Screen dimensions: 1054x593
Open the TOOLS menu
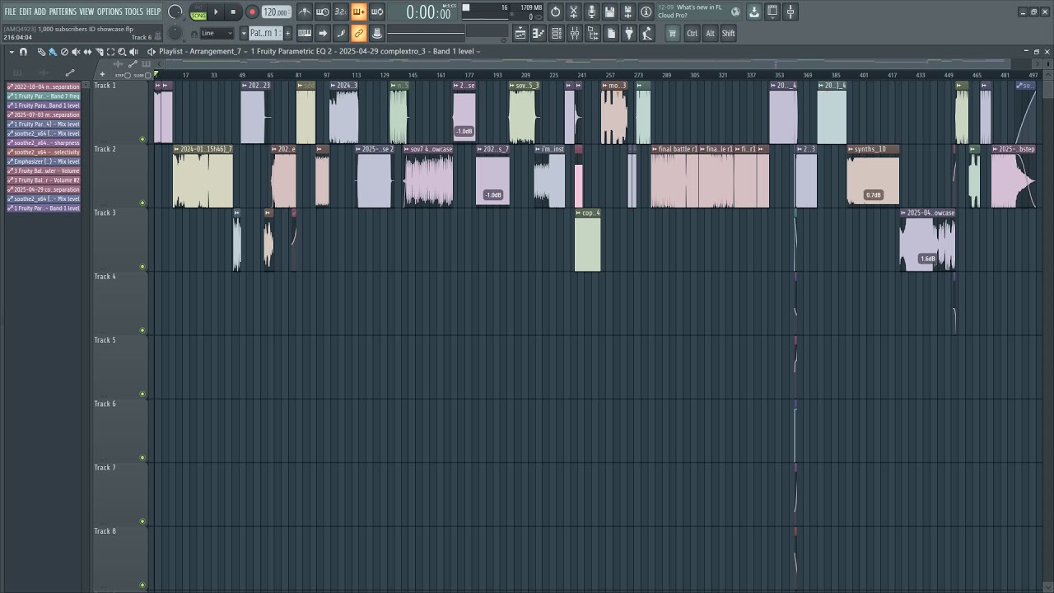[x=133, y=12]
